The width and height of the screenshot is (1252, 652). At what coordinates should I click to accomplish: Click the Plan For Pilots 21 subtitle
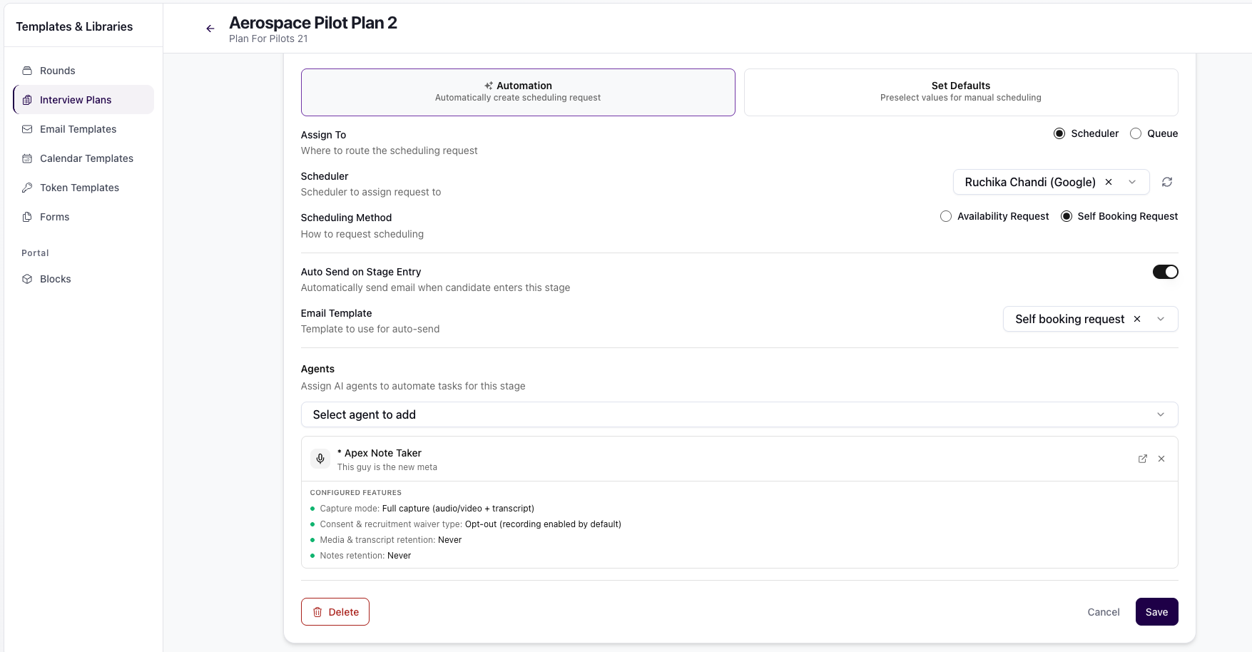(268, 39)
